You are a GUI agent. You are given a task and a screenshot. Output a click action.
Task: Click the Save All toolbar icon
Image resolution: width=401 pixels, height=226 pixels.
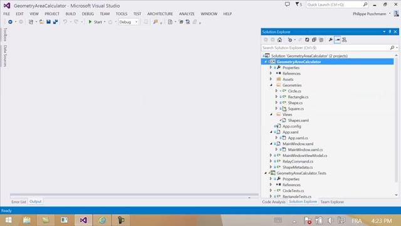coord(55,22)
